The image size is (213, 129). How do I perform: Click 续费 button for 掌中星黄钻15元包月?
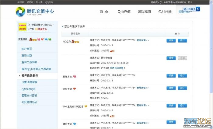[171, 106]
